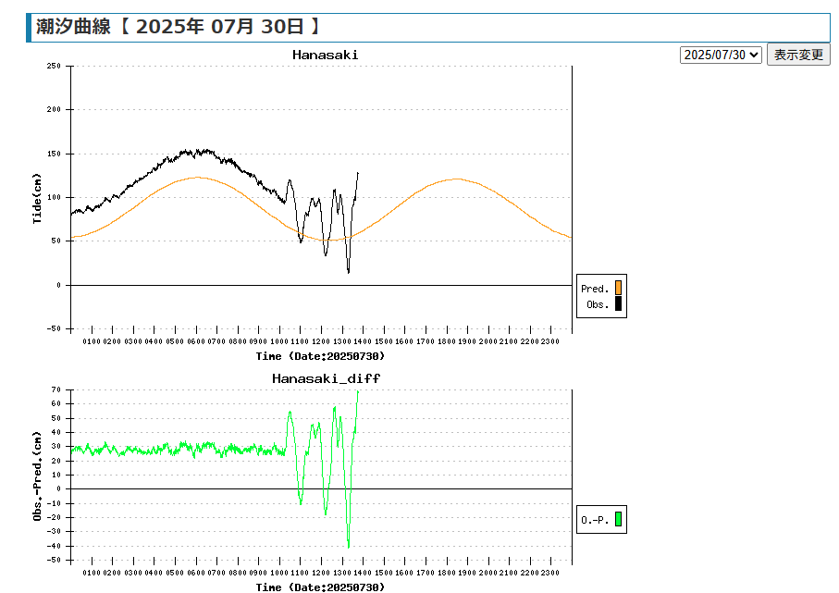Click the green O.-P. legend swatch
Viewport: 839px width, 593px height.
click(618, 520)
